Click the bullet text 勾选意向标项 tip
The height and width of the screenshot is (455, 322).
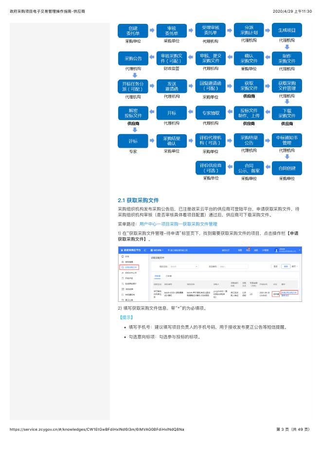click(x=164, y=337)
